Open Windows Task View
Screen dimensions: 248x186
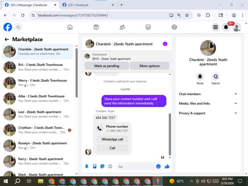29,181
